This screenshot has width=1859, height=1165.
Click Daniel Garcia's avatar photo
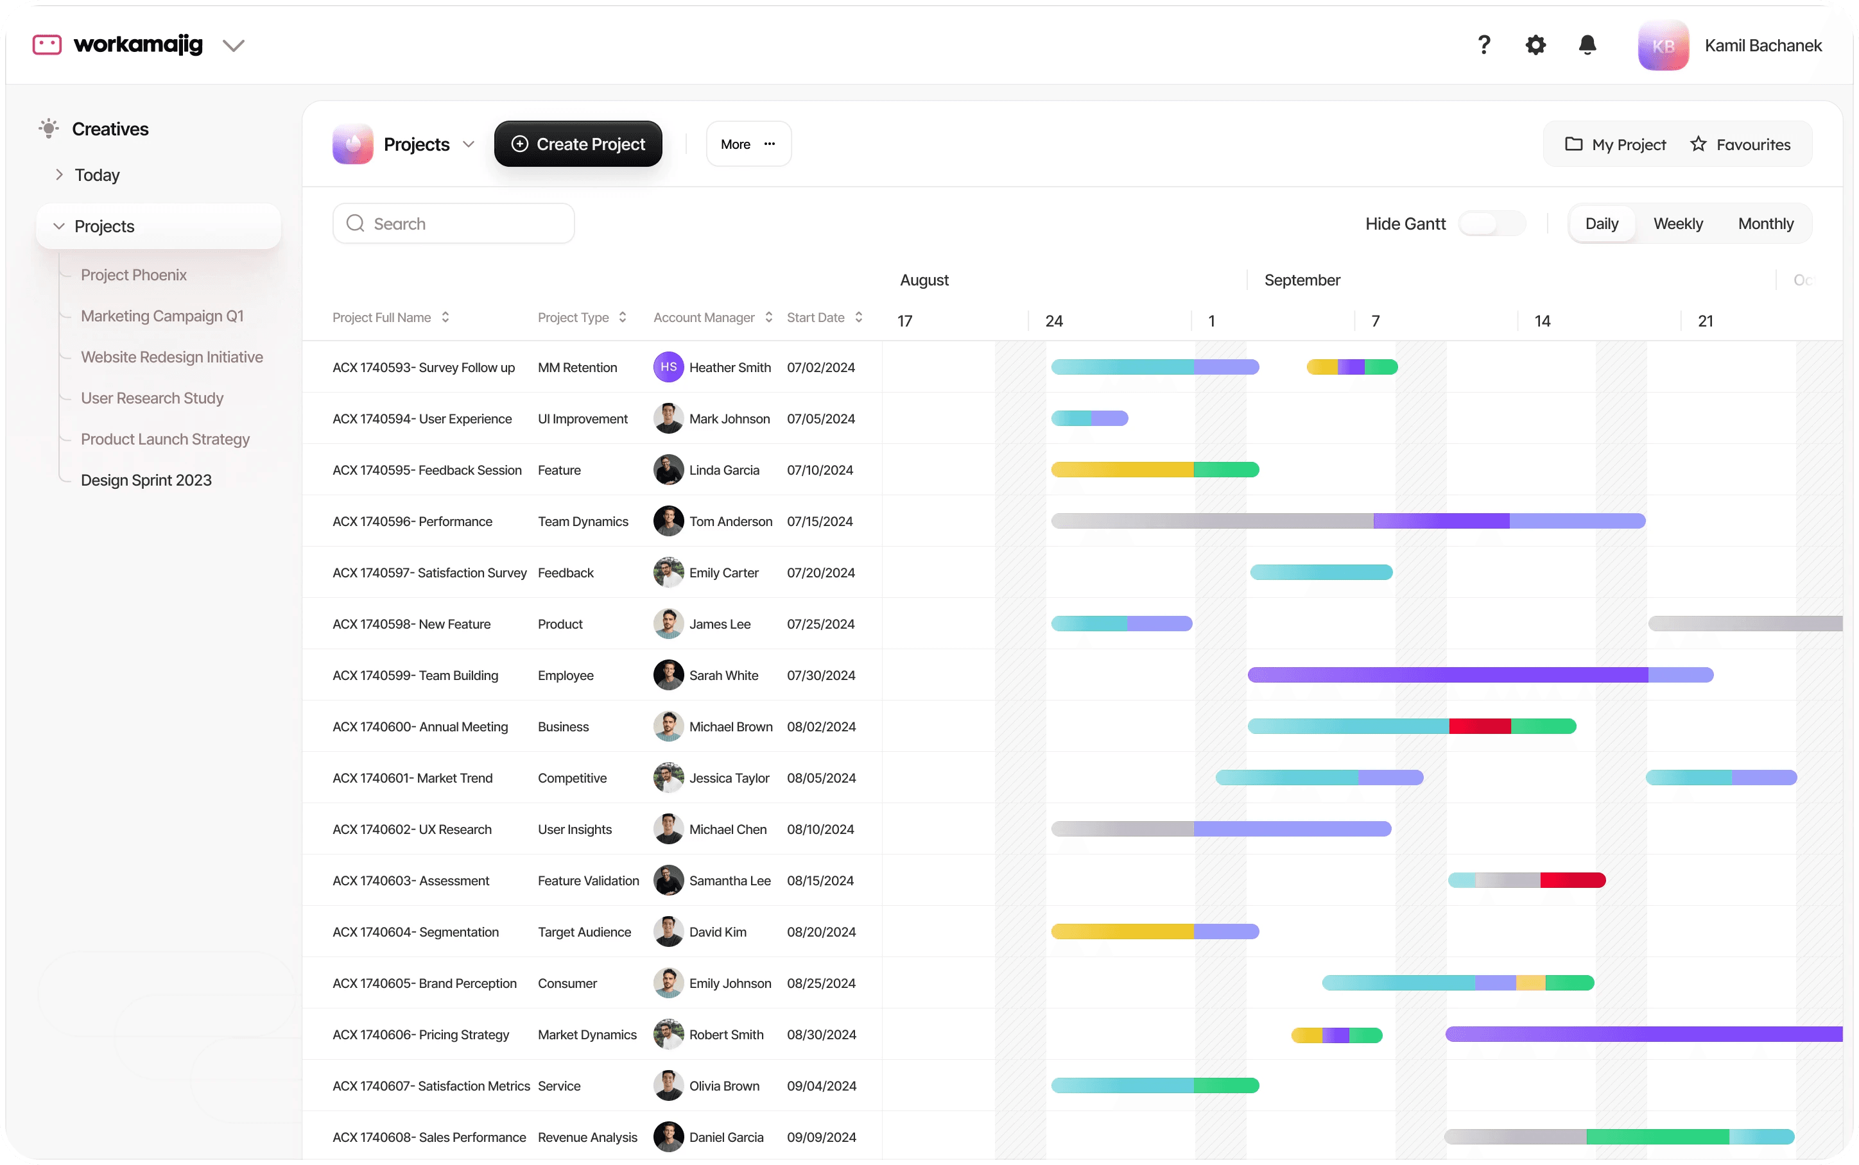coord(668,1137)
